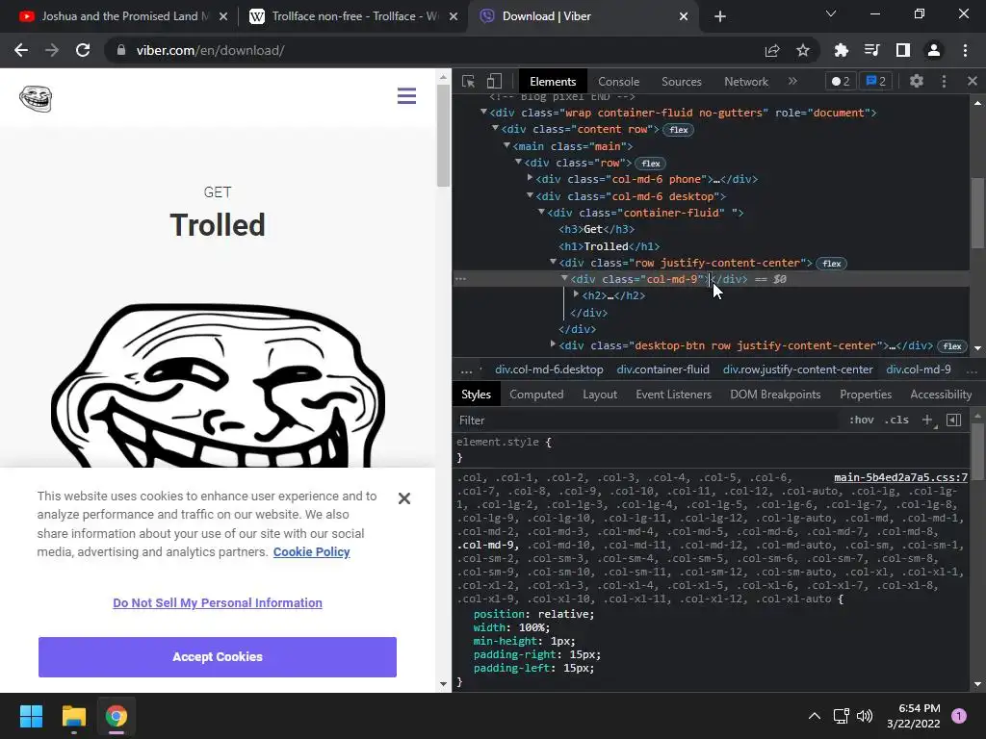
Task: Toggle flex badge on content row div
Action: coord(679,130)
